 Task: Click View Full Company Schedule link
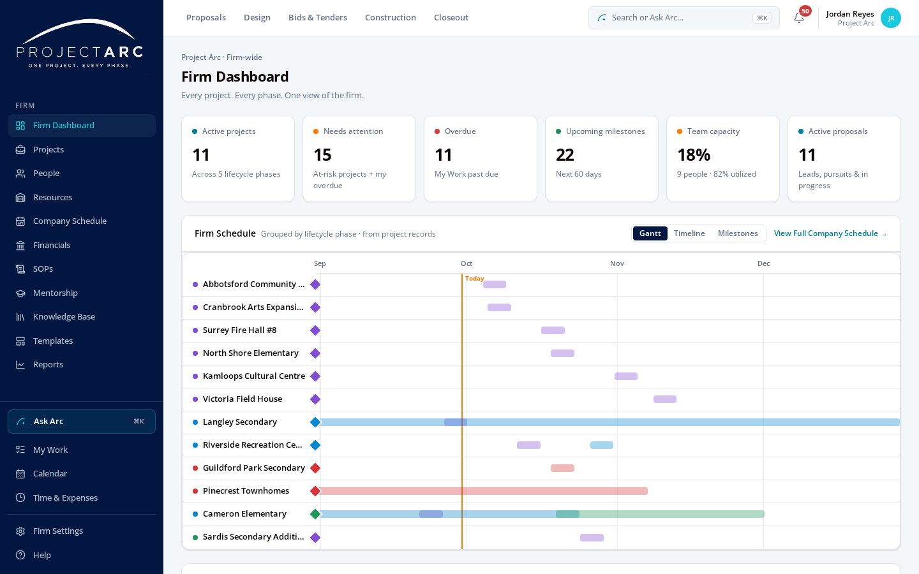coord(830,233)
